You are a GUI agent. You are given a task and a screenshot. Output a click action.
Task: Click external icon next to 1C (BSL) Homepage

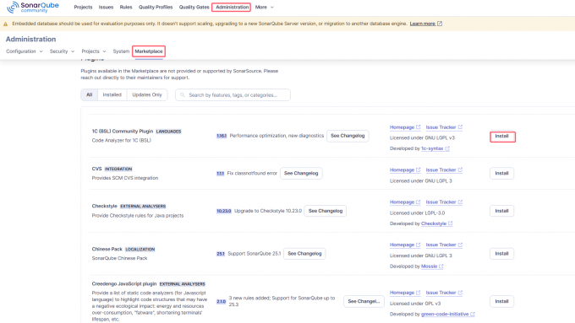[x=418, y=127]
